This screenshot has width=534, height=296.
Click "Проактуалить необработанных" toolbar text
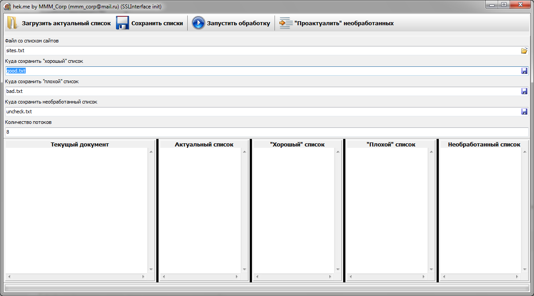pyautogui.click(x=344, y=23)
